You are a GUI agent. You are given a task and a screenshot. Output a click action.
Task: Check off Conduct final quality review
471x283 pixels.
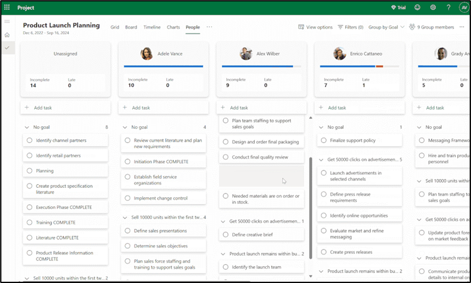pyautogui.click(x=226, y=157)
